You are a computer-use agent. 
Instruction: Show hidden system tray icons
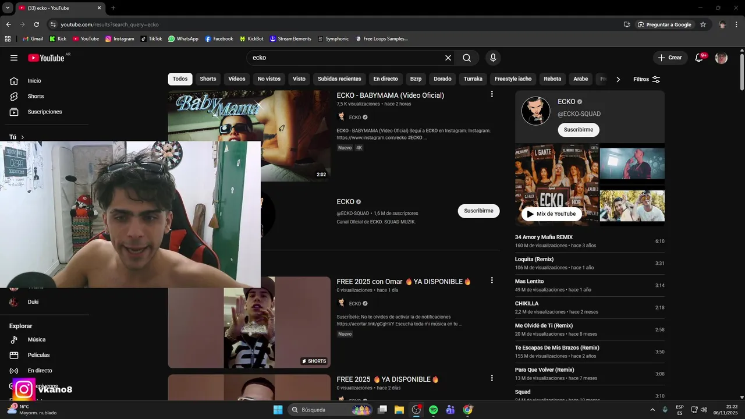click(x=652, y=410)
